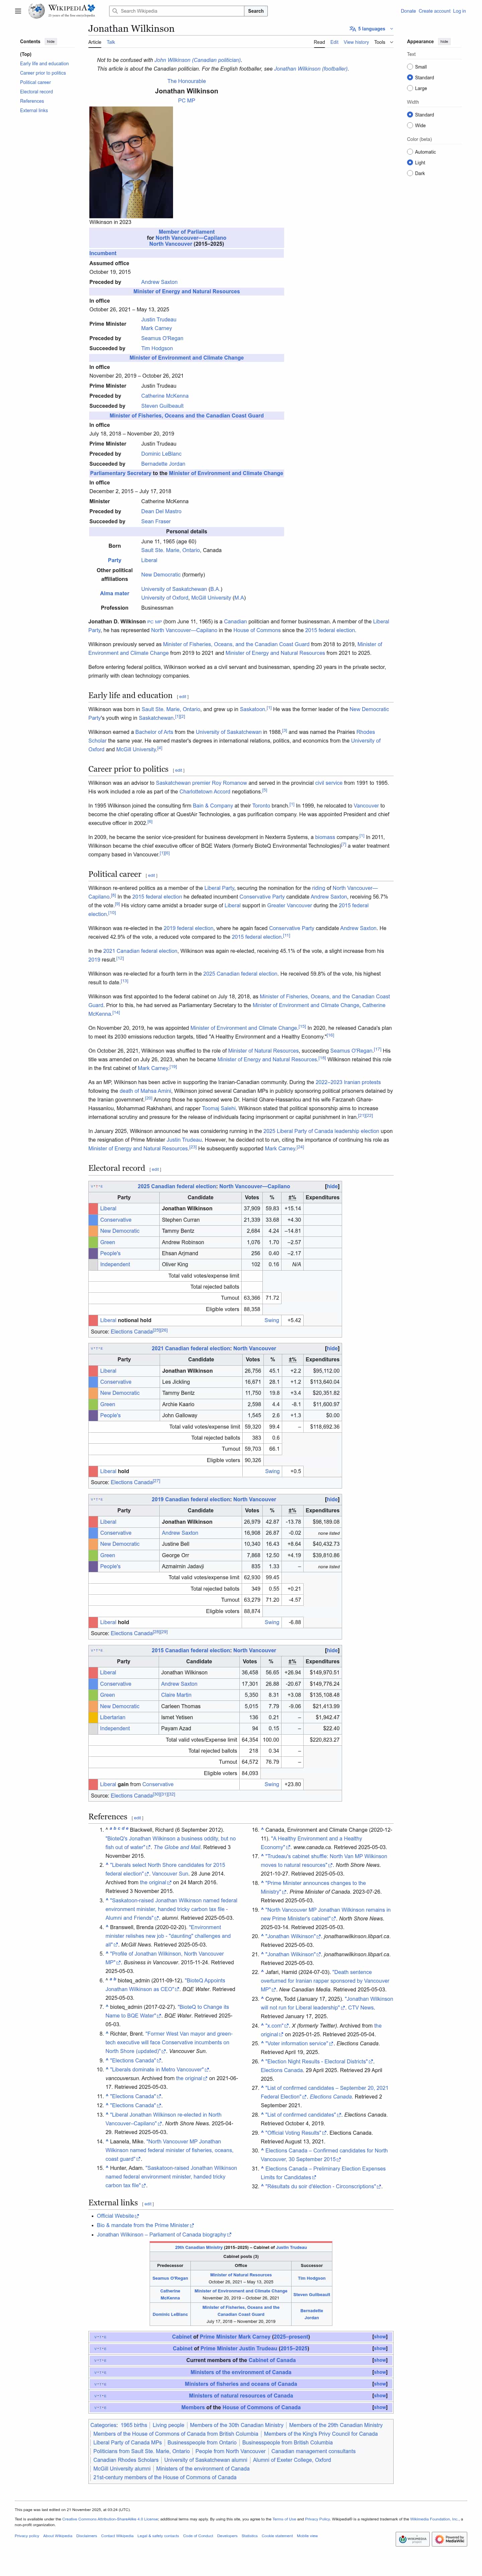The image size is (482, 2576).
Task: Select Standard text size
Action: click(410, 77)
